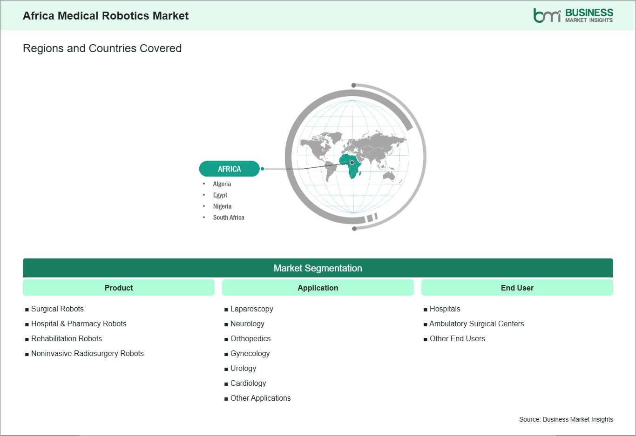This screenshot has width=636, height=436.
Task: Select South Africa in country list
Action: pos(229,218)
